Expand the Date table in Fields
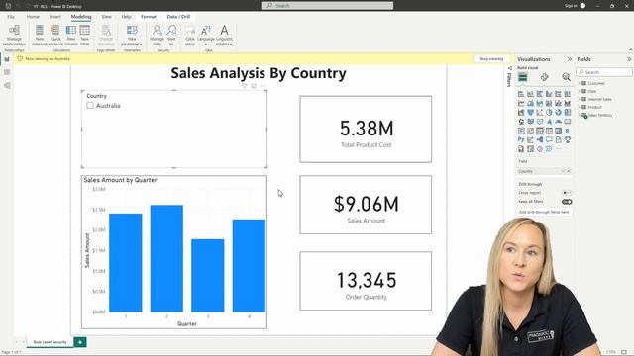Screen dimensions: 634x356 click(579, 91)
